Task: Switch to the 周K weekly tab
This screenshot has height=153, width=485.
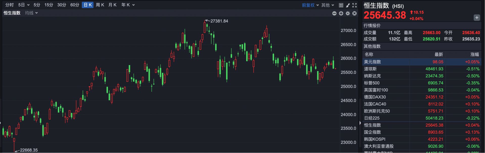Action: tap(100, 5)
